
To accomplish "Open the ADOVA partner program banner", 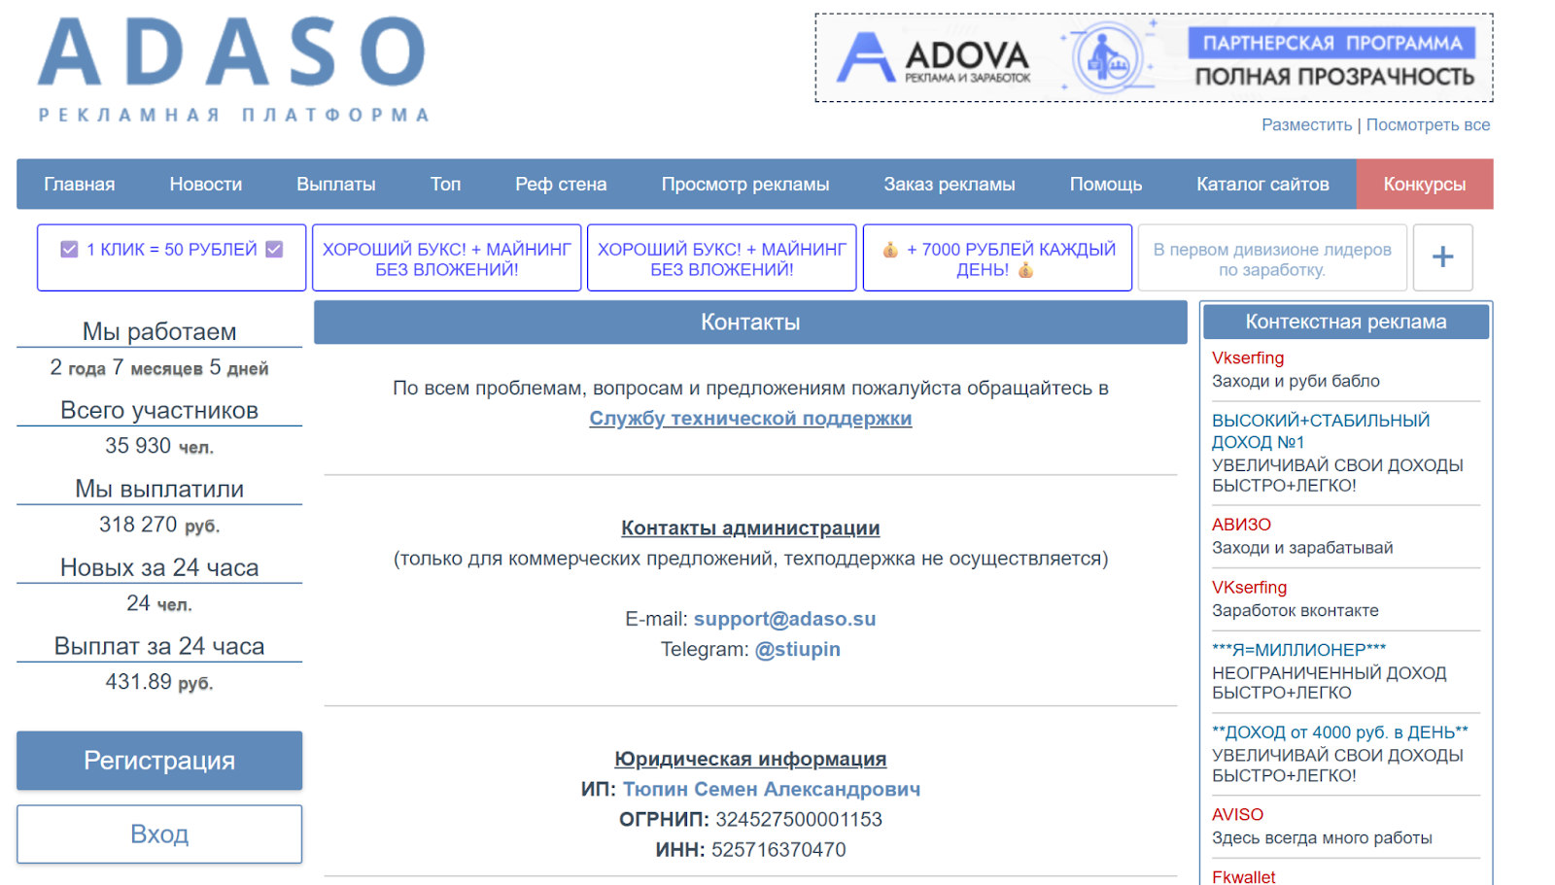I will pos(1154,57).
